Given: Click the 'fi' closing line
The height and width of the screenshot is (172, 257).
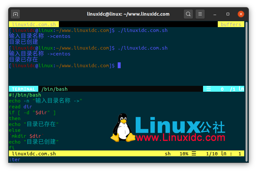Looking at the screenshot, I should point(12,148).
